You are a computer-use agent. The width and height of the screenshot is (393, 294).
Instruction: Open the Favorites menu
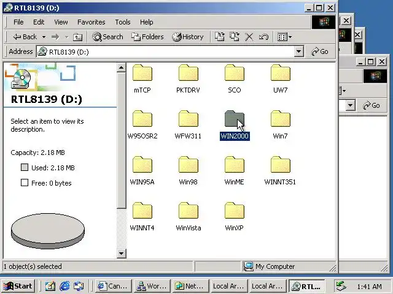pos(91,22)
